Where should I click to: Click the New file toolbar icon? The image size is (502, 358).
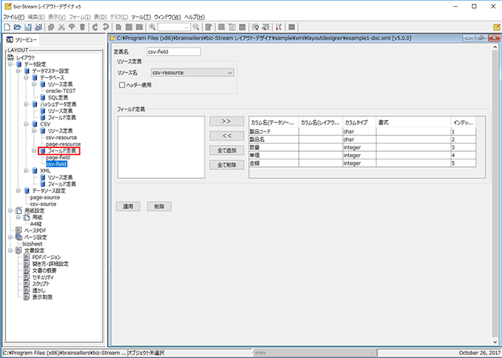coord(7,27)
